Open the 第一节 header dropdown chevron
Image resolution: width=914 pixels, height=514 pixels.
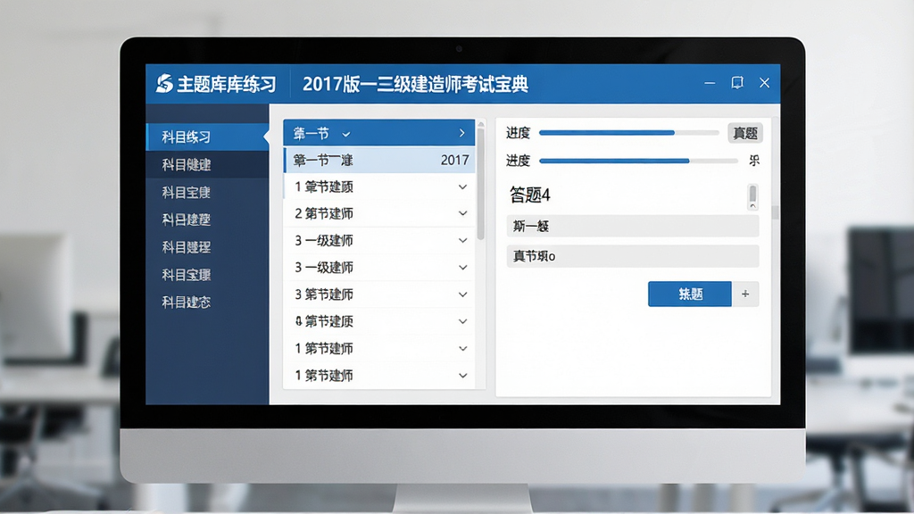point(346,135)
